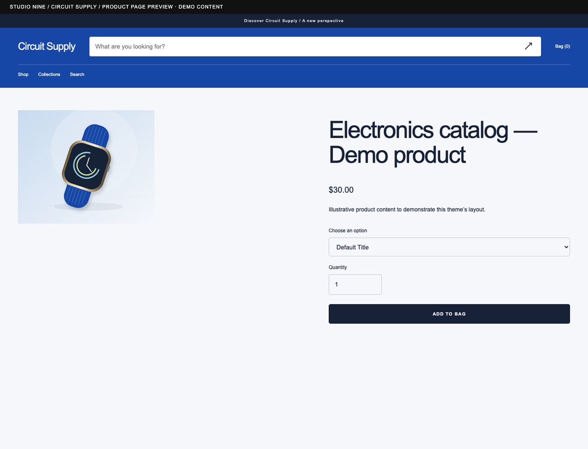588x449 pixels.
Task: Go to the Shop menu item
Action: [23, 74]
